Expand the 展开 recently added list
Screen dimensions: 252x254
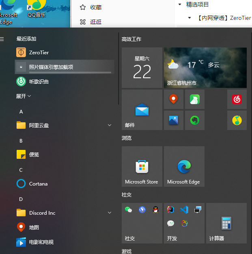(x=24, y=96)
